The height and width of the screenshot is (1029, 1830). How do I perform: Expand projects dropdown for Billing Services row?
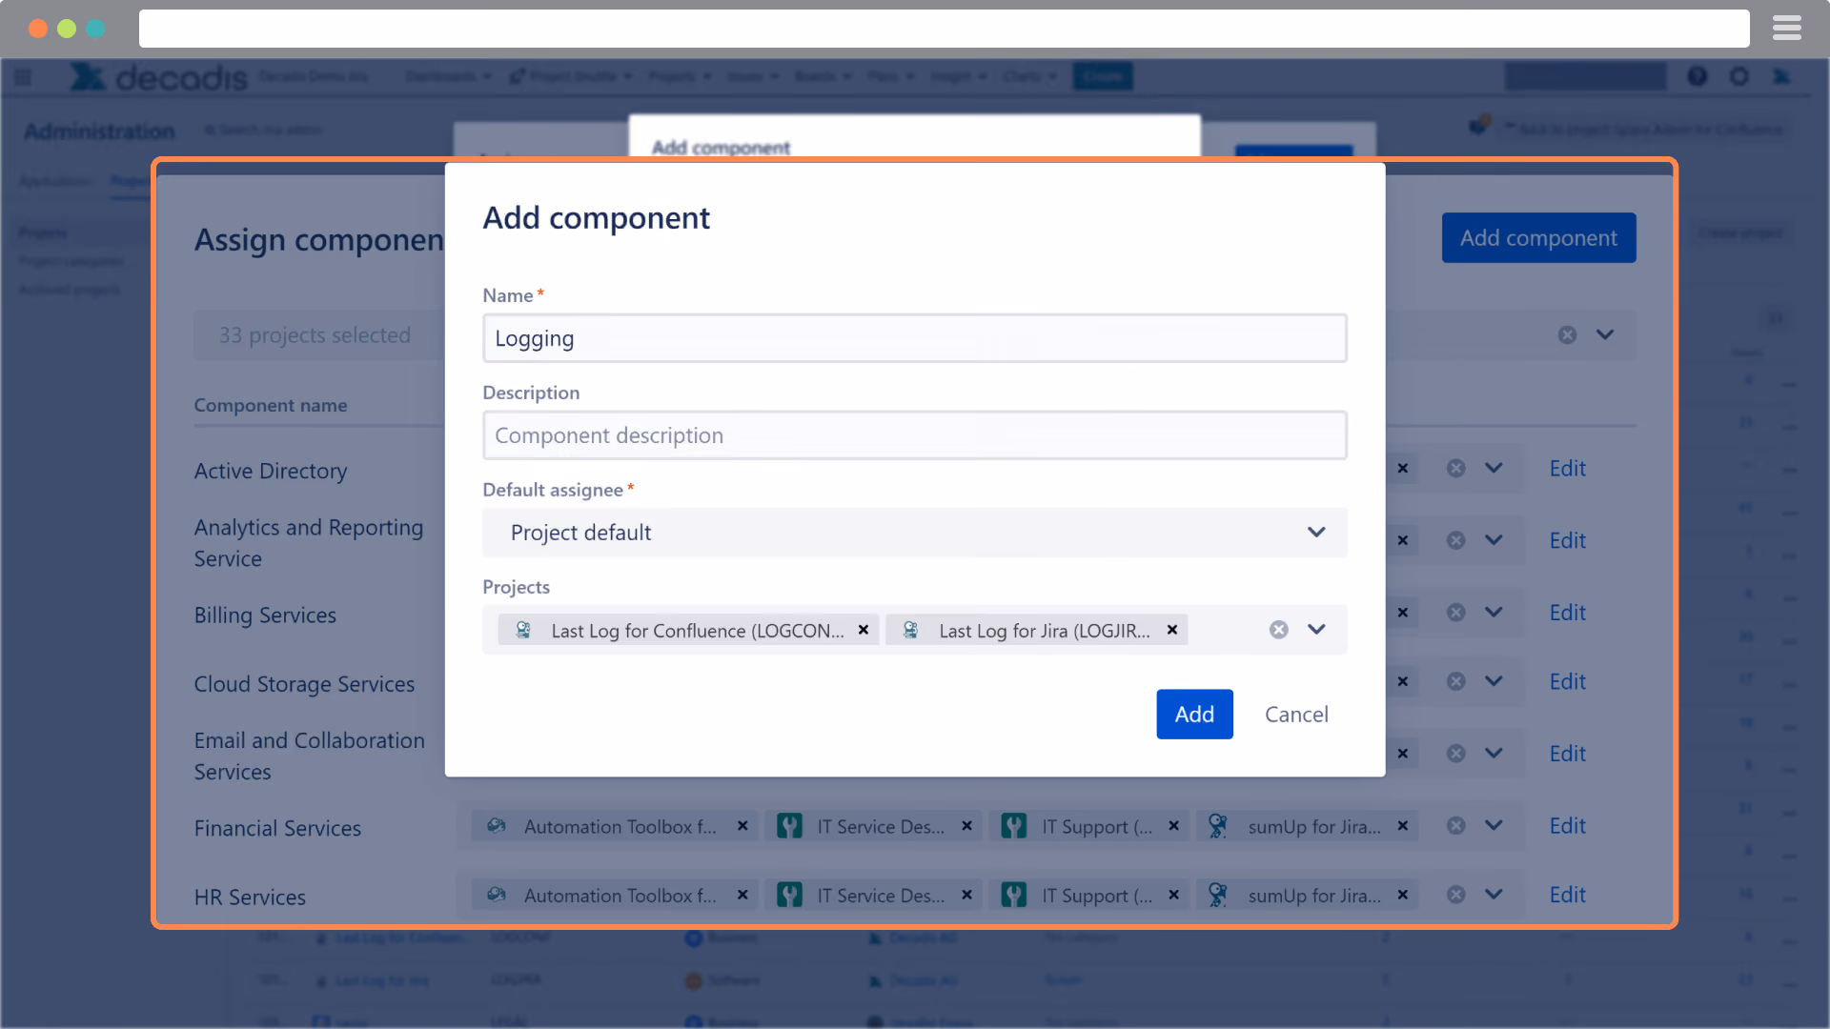coord(1494,613)
